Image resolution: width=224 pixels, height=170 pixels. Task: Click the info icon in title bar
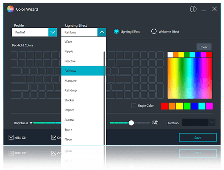pyautogui.click(x=193, y=9)
